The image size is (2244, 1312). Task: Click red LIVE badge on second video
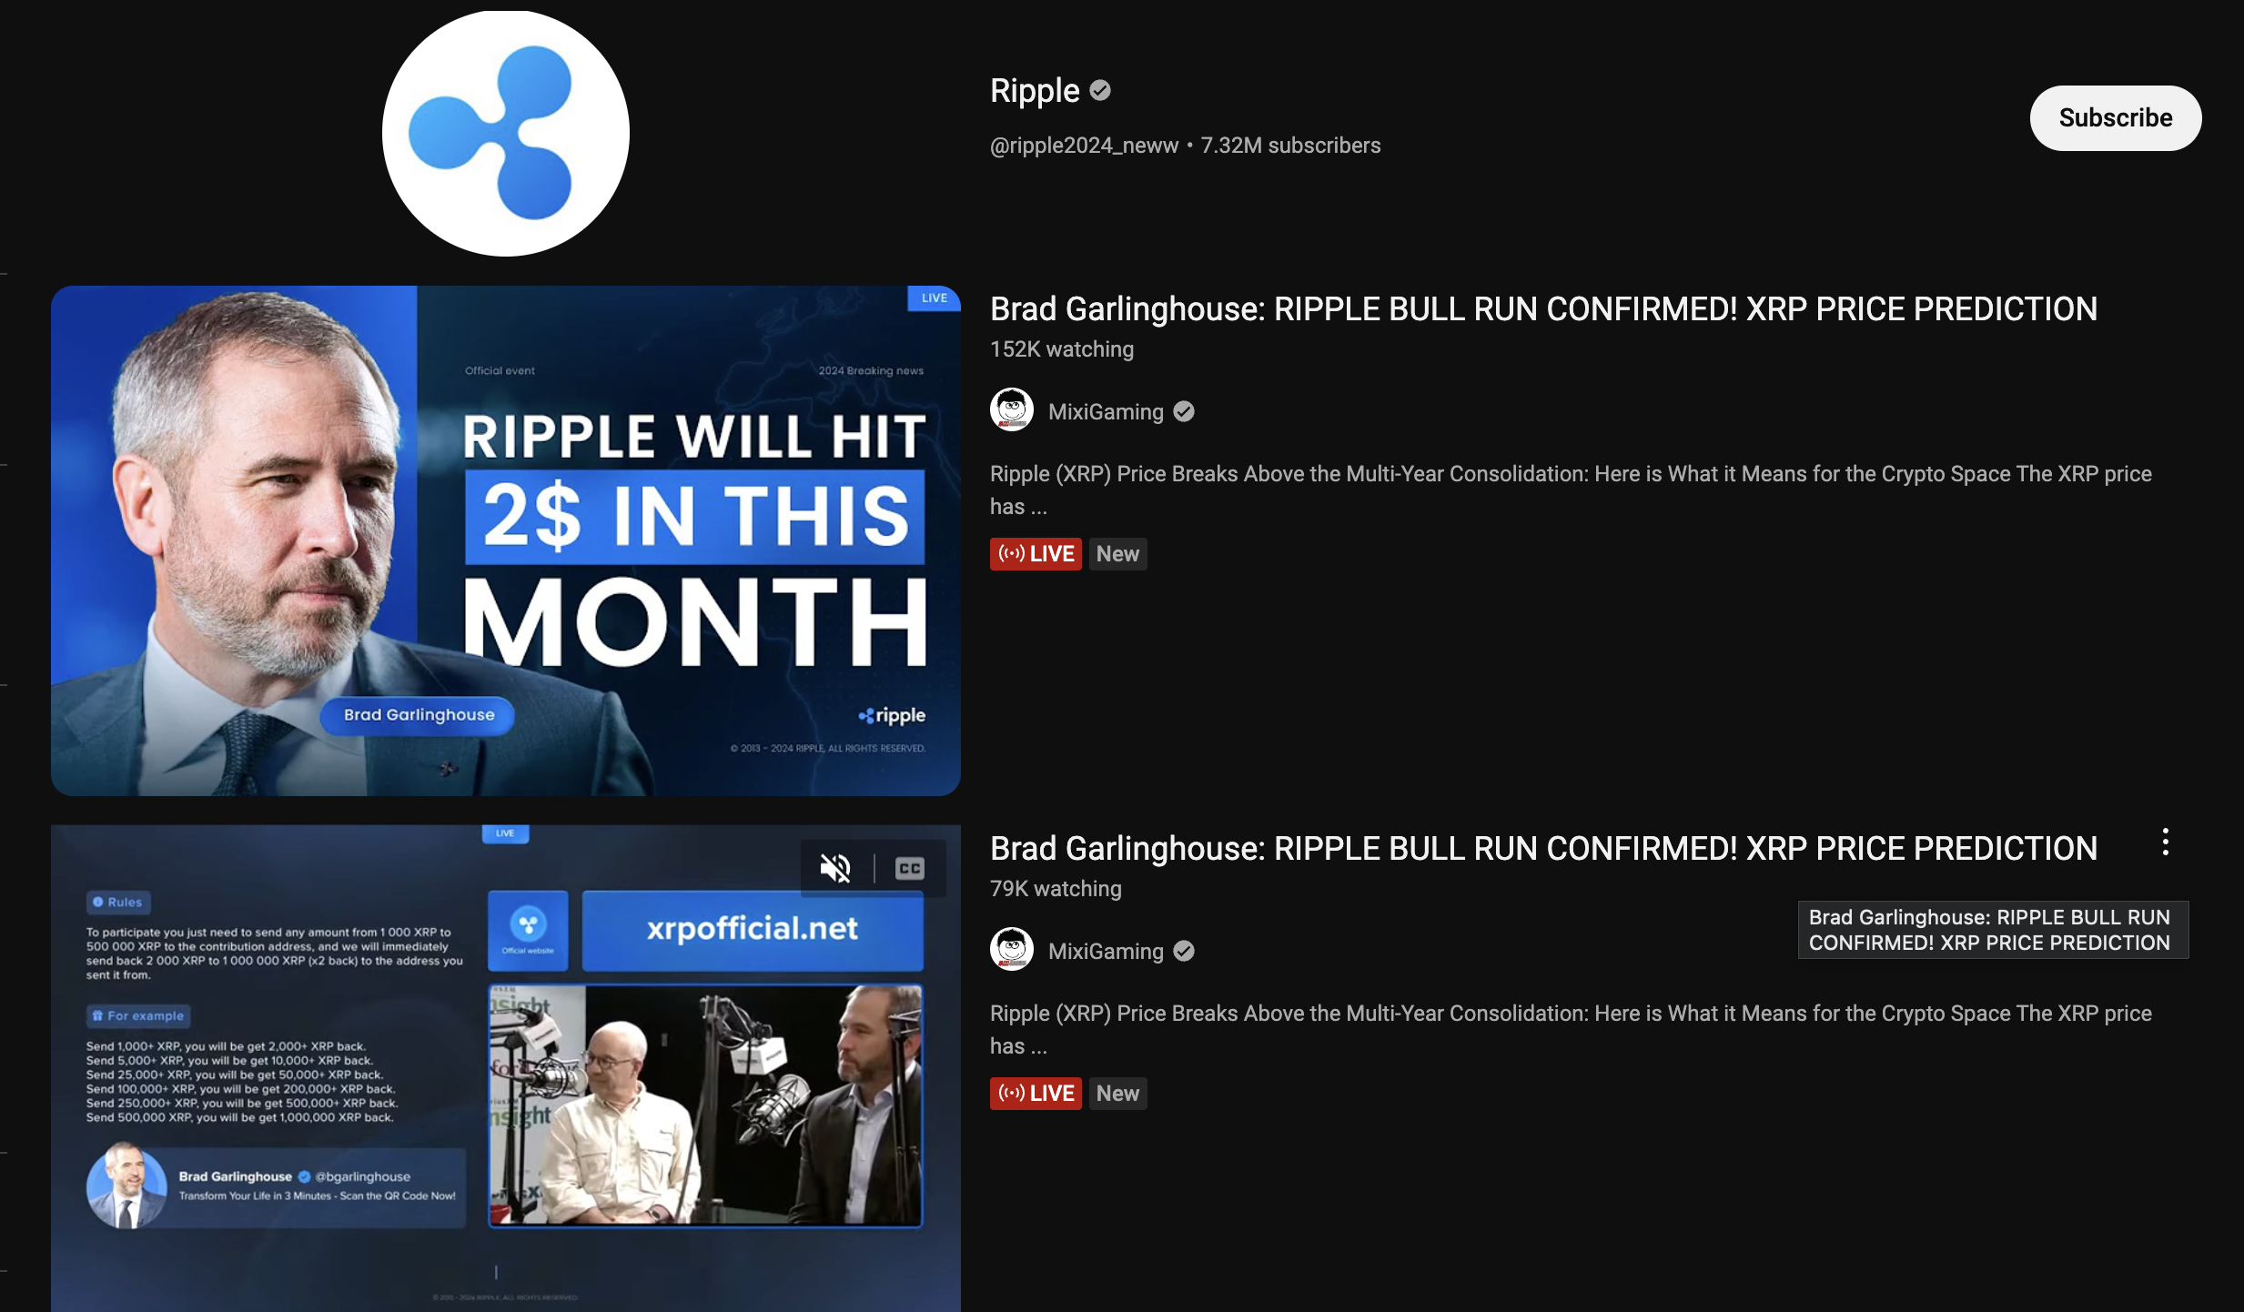click(1036, 1094)
